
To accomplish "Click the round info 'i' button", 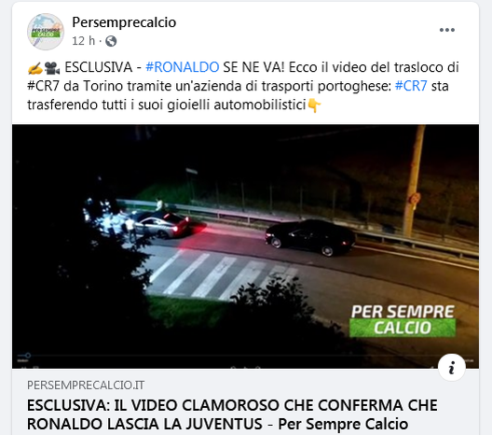I will [452, 368].
